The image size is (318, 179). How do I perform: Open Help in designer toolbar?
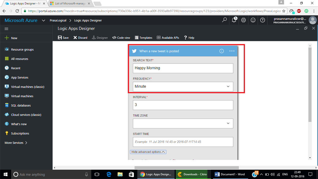click(189, 38)
